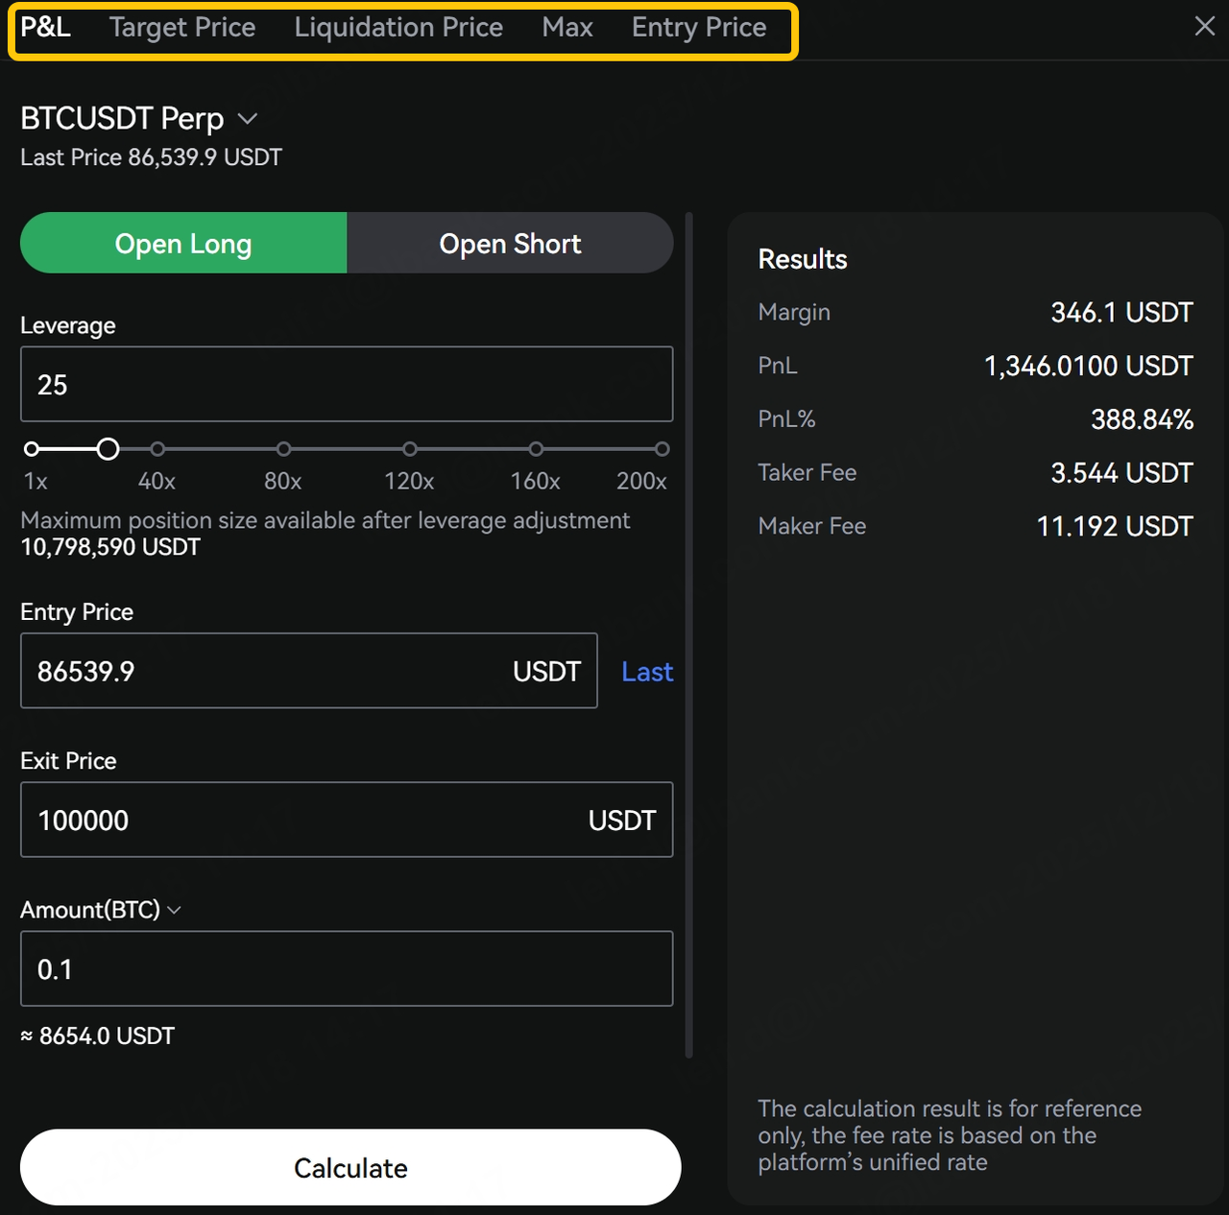
Task: Click the Leverage input field
Action: point(347,385)
